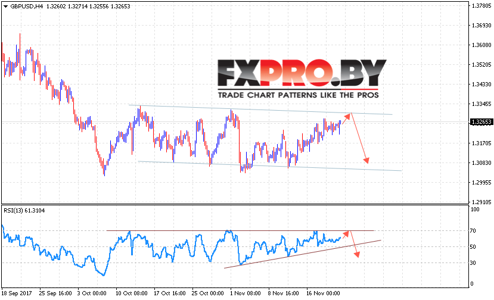Click the RSI scale value 100
Screen dimensions: 494x300
(x=474, y=210)
